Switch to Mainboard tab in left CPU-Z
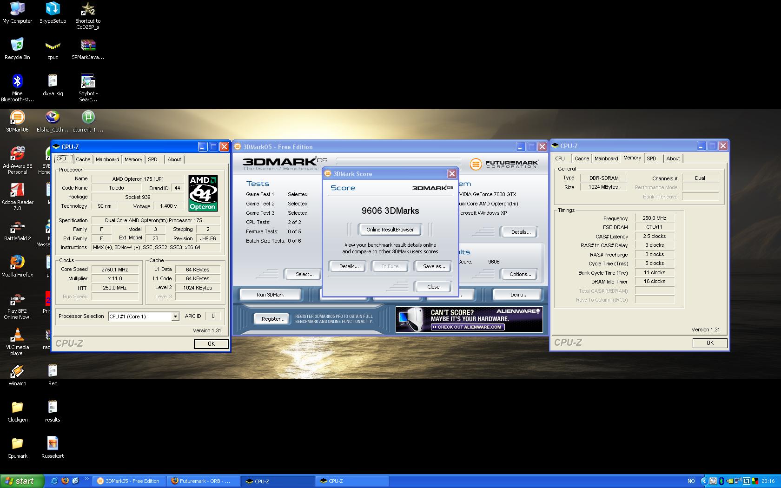 107,159
